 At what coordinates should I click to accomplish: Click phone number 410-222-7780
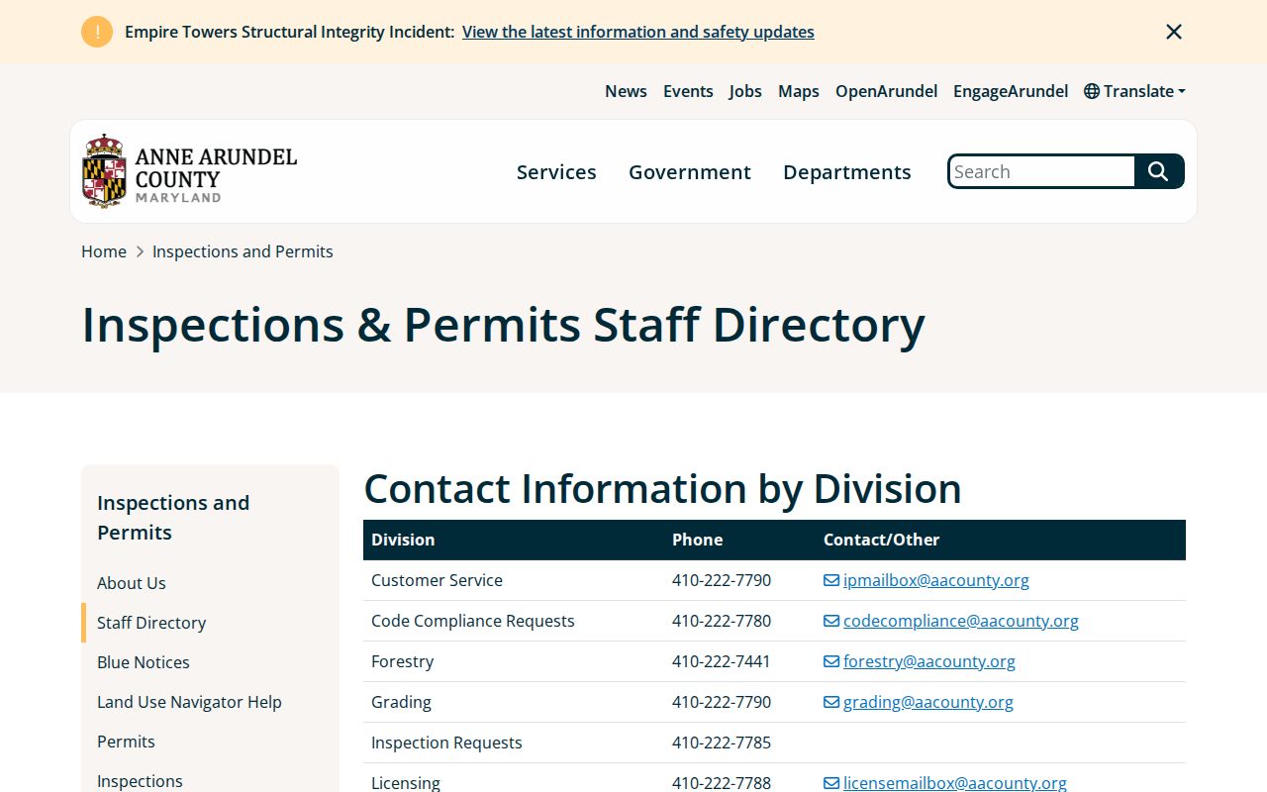[x=722, y=621]
